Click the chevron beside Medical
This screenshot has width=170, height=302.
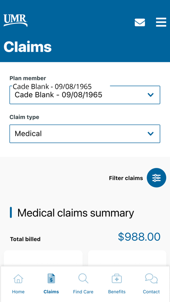pyautogui.click(x=150, y=134)
